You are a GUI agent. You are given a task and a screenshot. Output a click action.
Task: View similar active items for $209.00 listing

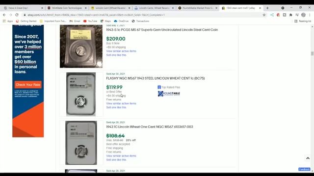[121, 51]
